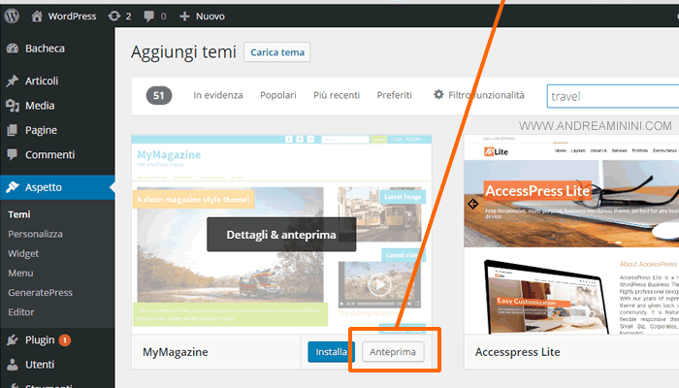Open the Menu submenu item under Aspetto
The image size is (679, 388).
tap(20, 273)
